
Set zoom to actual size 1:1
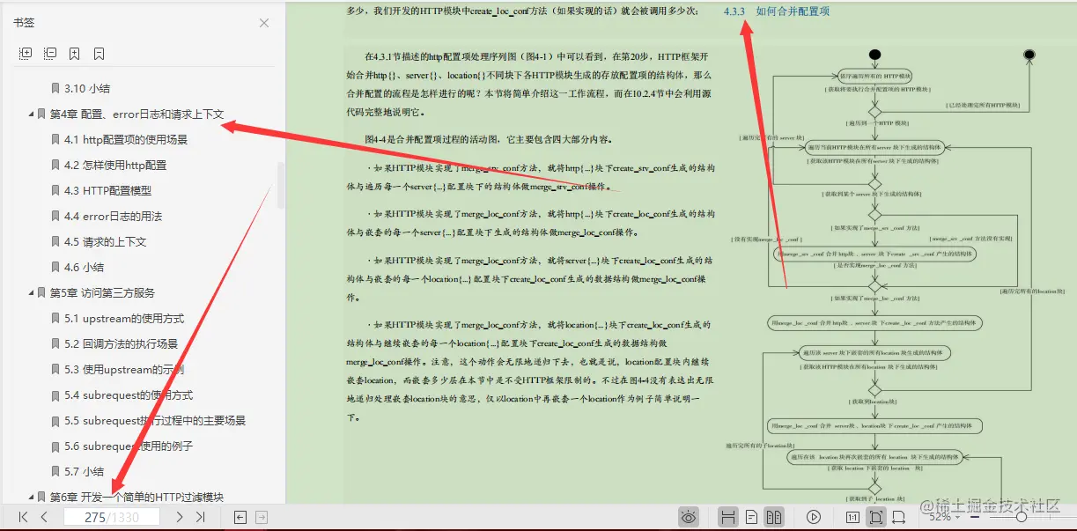(852, 516)
